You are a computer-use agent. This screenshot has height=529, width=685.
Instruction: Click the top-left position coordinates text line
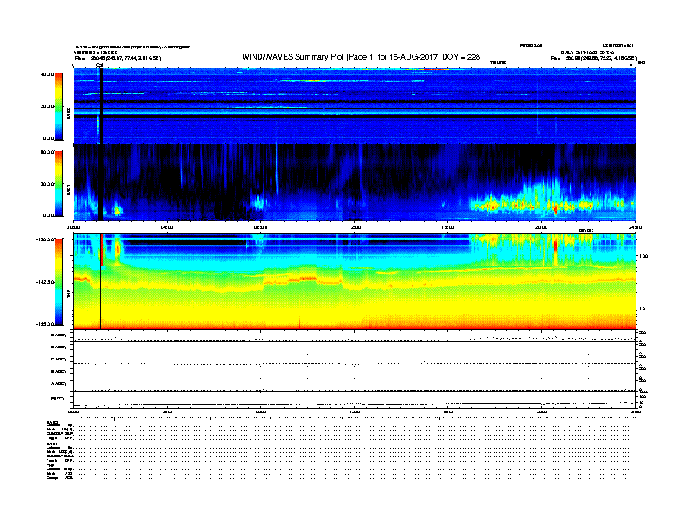118,58
